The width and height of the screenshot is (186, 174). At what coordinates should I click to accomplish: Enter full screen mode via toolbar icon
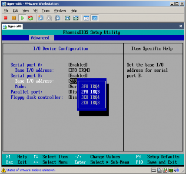click(67, 18)
